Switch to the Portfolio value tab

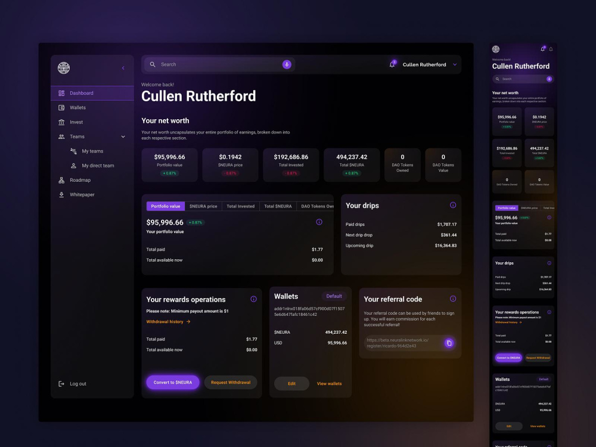point(166,206)
